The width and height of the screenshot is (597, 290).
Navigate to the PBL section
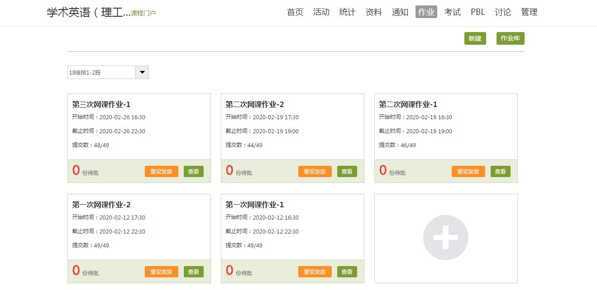click(478, 12)
